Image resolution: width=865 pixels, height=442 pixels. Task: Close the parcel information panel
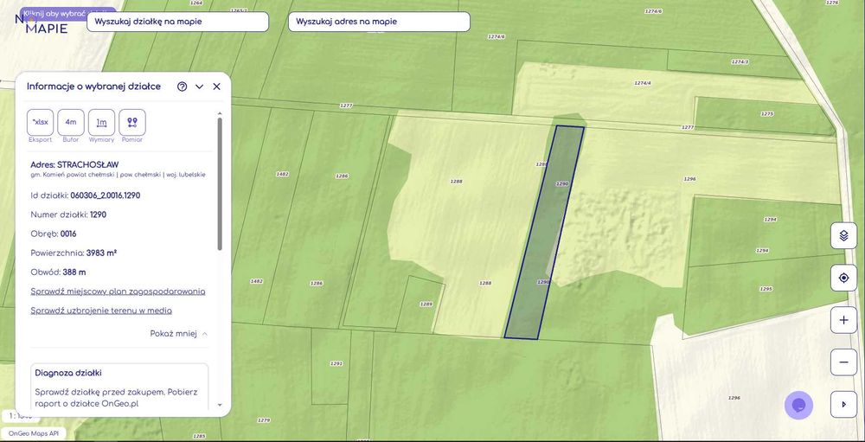217,86
